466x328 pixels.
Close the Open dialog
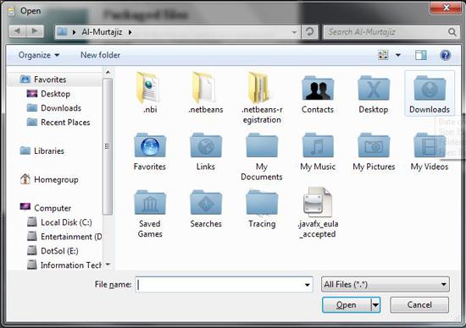pyautogui.click(x=446, y=8)
